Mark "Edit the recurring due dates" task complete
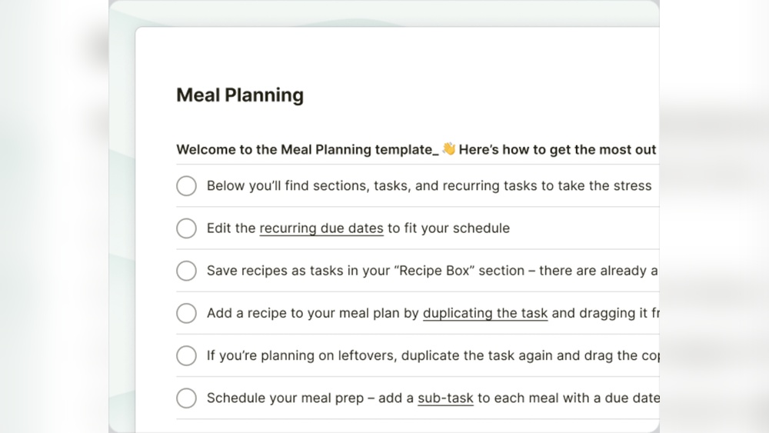The height and width of the screenshot is (433, 769). pyautogui.click(x=187, y=228)
